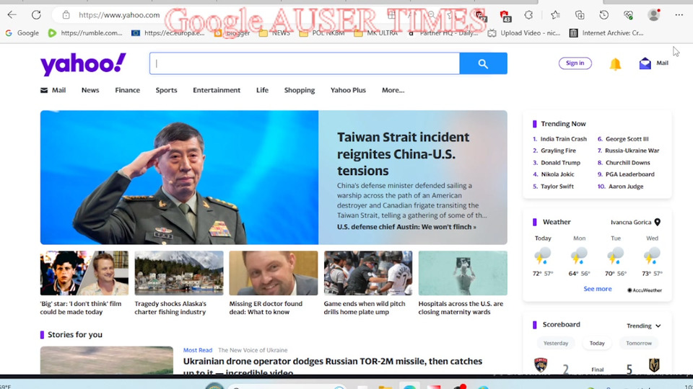
Task: Open trending topic Grayling Fire
Action: [x=558, y=151]
